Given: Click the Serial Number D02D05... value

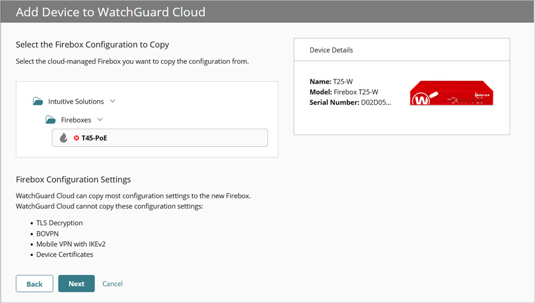Looking at the screenshot, I should [376, 103].
